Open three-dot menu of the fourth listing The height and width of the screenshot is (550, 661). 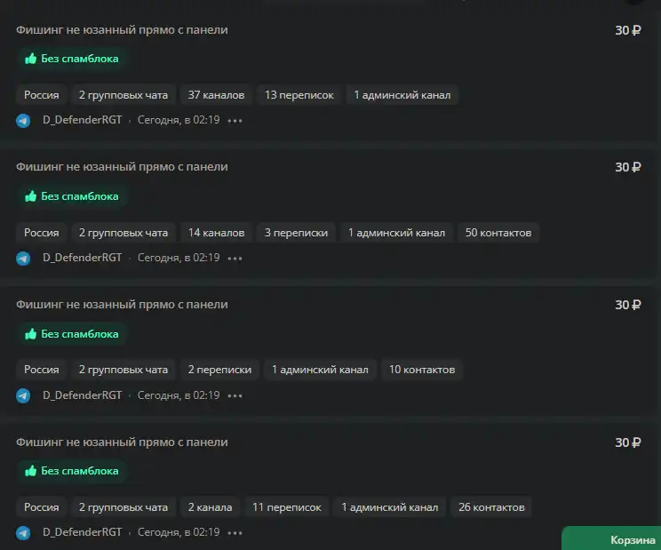coord(235,533)
